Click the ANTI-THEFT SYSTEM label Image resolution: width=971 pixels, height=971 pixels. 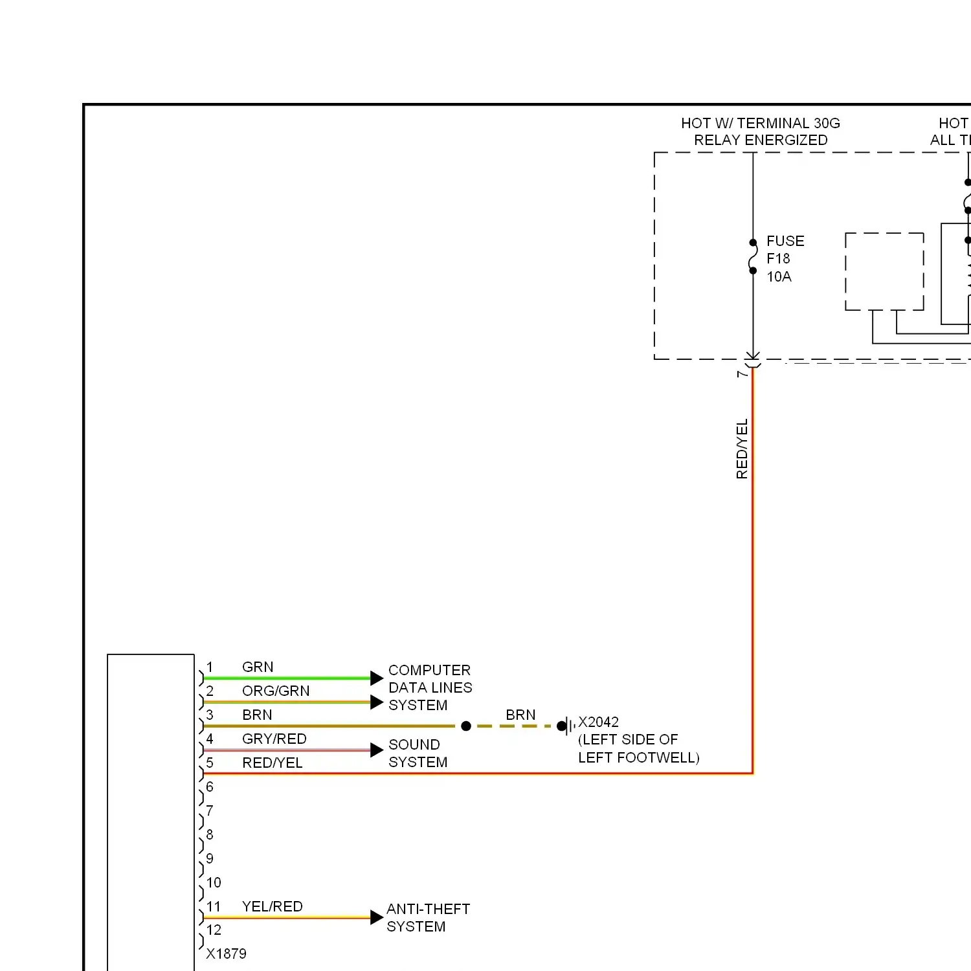[428, 918]
